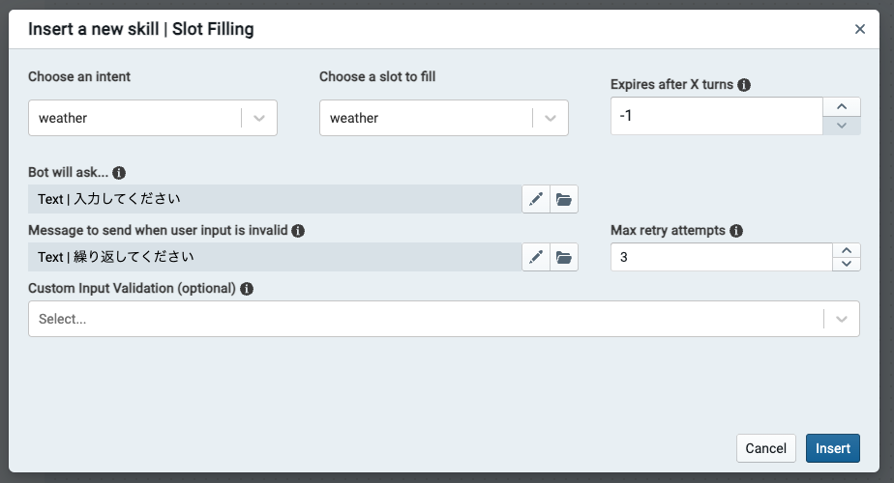Increase Expires after X turns value
Image resolution: width=894 pixels, height=483 pixels.
[841, 107]
